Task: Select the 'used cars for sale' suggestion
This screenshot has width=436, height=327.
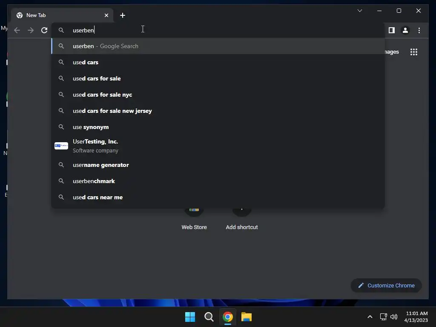Action: pos(218,78)
